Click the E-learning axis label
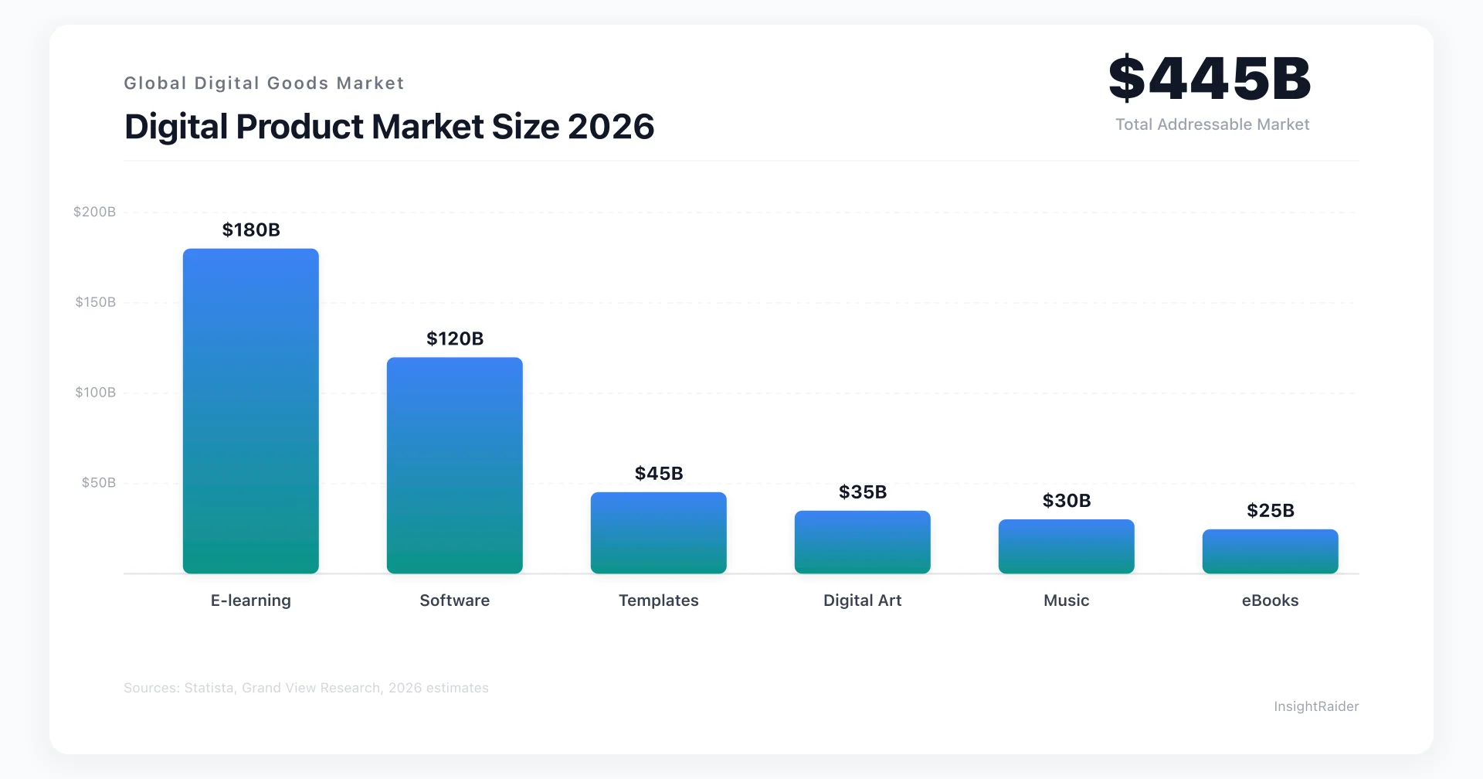Screen dimensions: 1483x779 pos(250,600)
